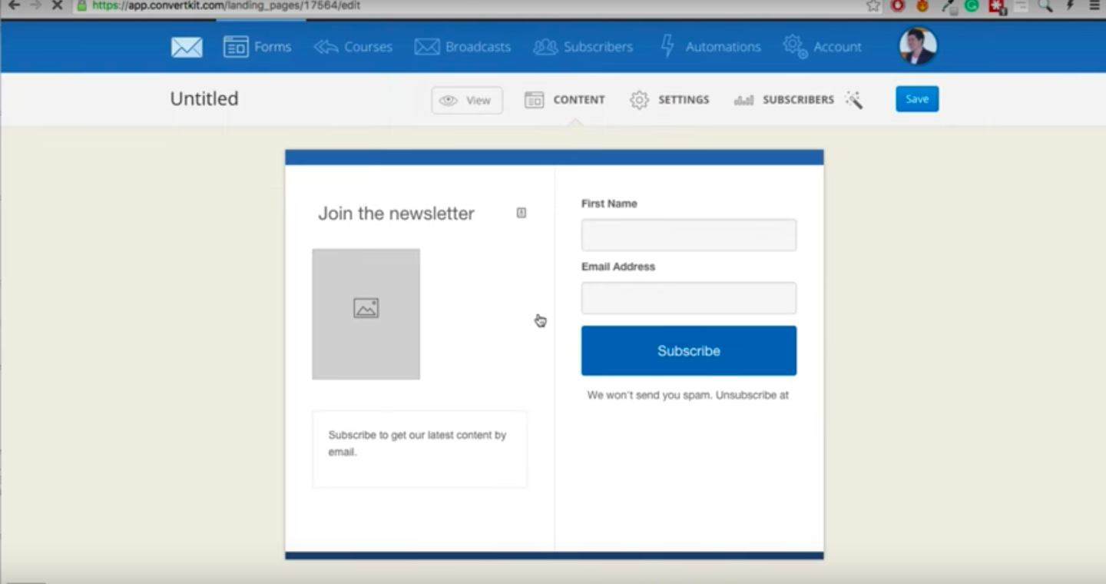Edit the We won't send you spam text
This screenshot has width=1106, height=584.
pos(688,395)
